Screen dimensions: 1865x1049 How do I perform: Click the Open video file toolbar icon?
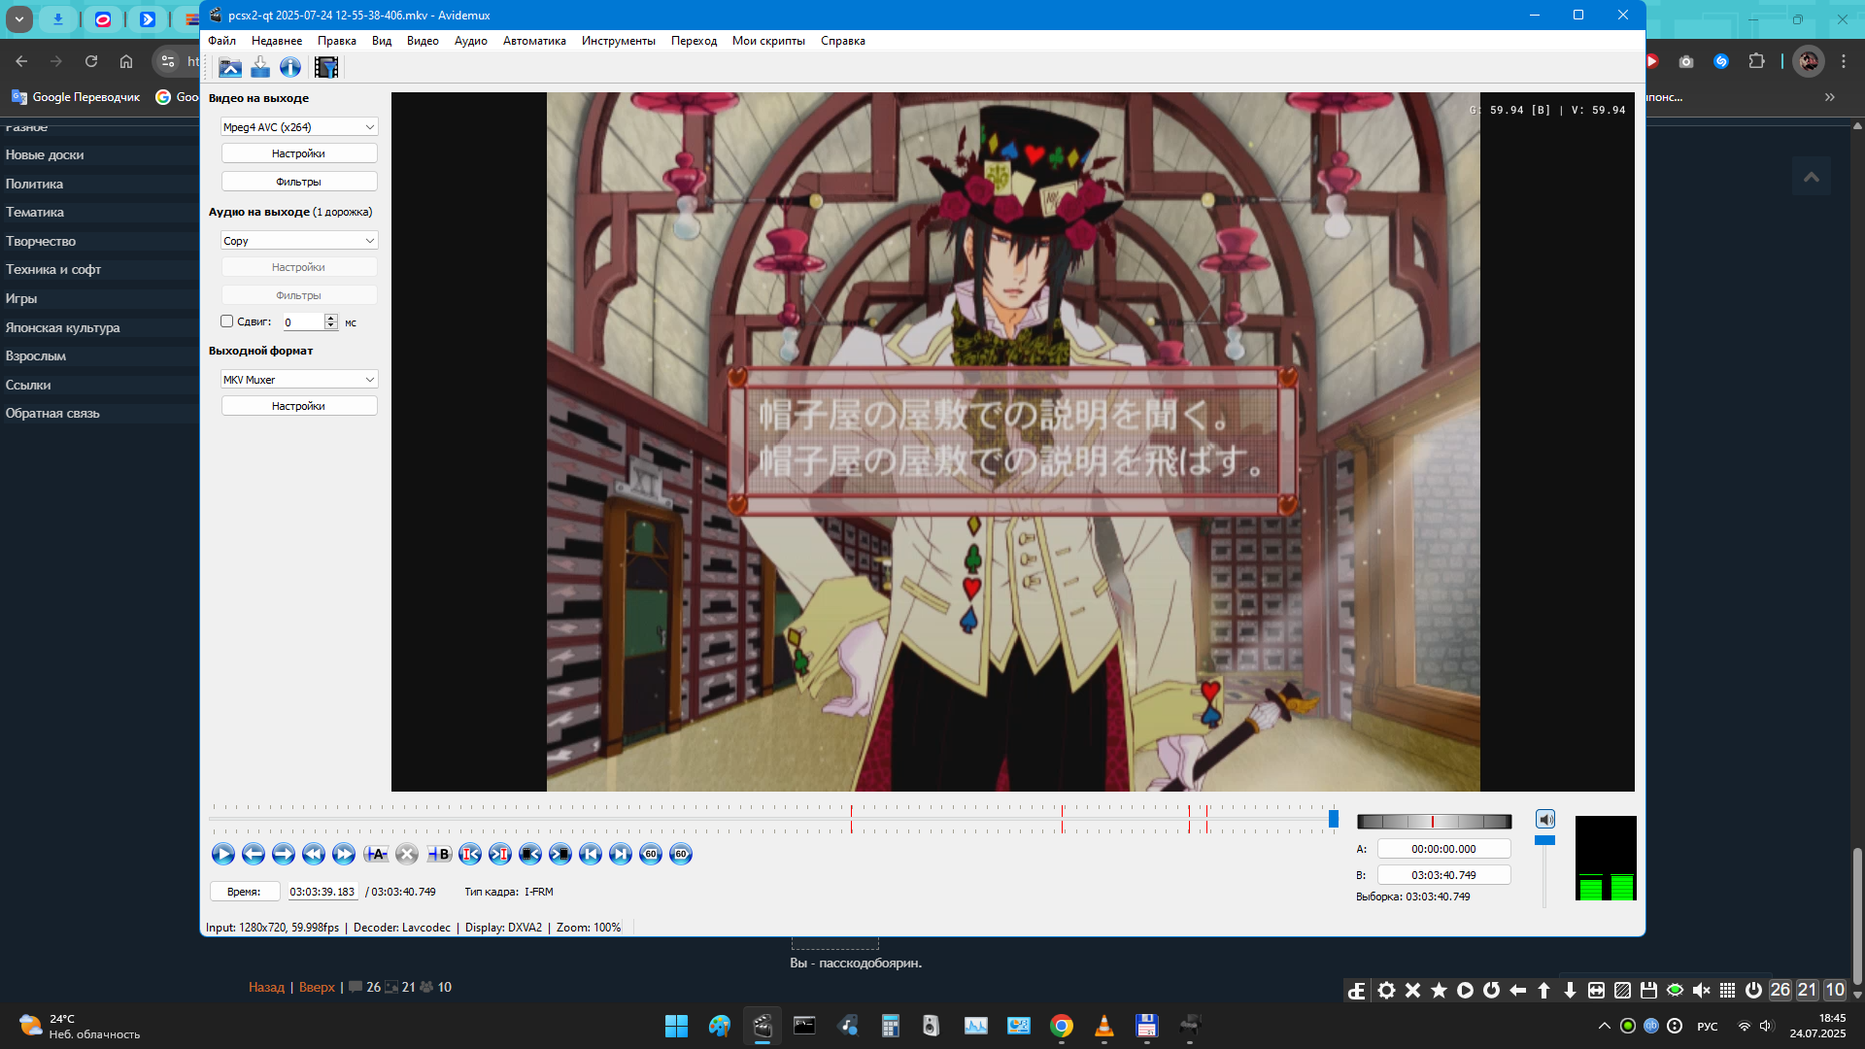click(230, 67)
